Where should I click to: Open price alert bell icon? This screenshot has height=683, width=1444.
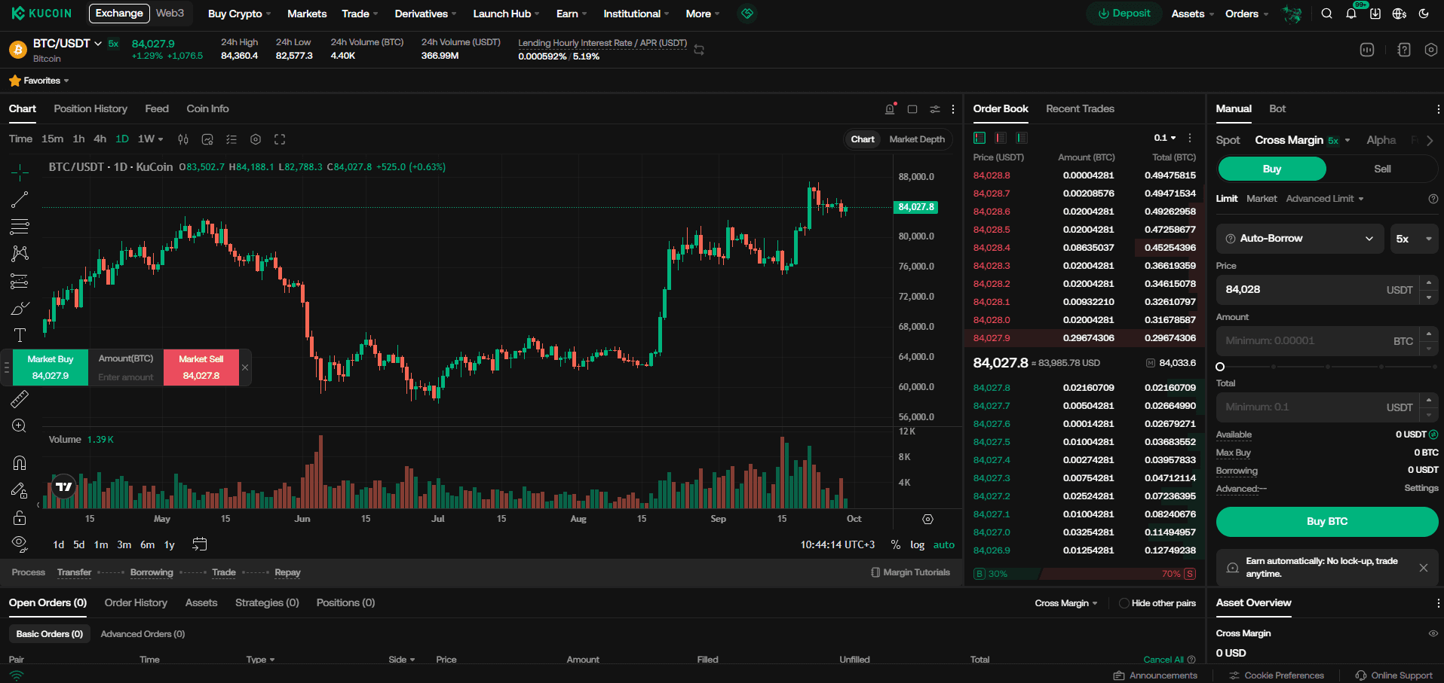coord(890,109)
